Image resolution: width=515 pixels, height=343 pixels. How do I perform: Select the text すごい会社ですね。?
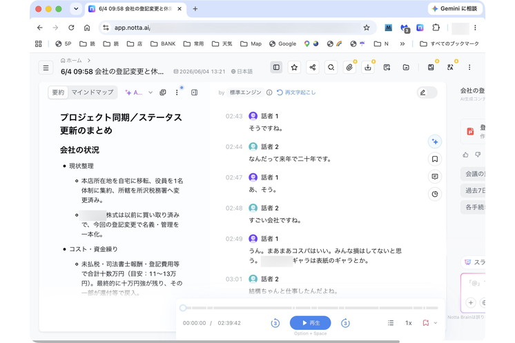pos(275,220)
